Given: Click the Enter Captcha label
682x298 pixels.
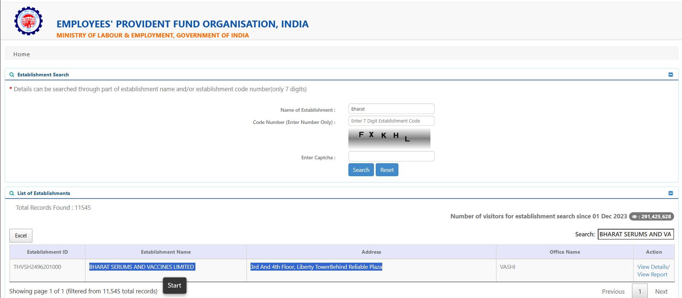Looking at the screenshot, I should tap(318, 157).
